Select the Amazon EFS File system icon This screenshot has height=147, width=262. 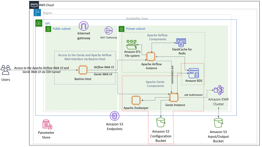(132, 45)
